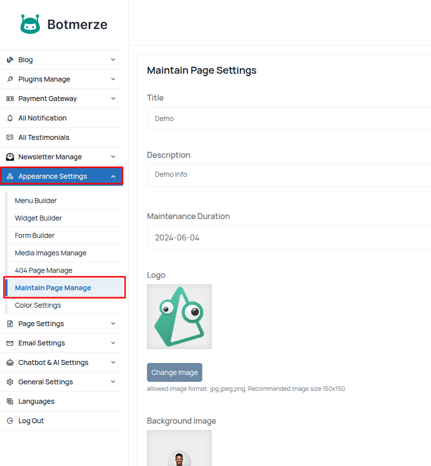Click the Logo image thumbnail
This screenshot has height=466, width=431.
click(179, 317)
